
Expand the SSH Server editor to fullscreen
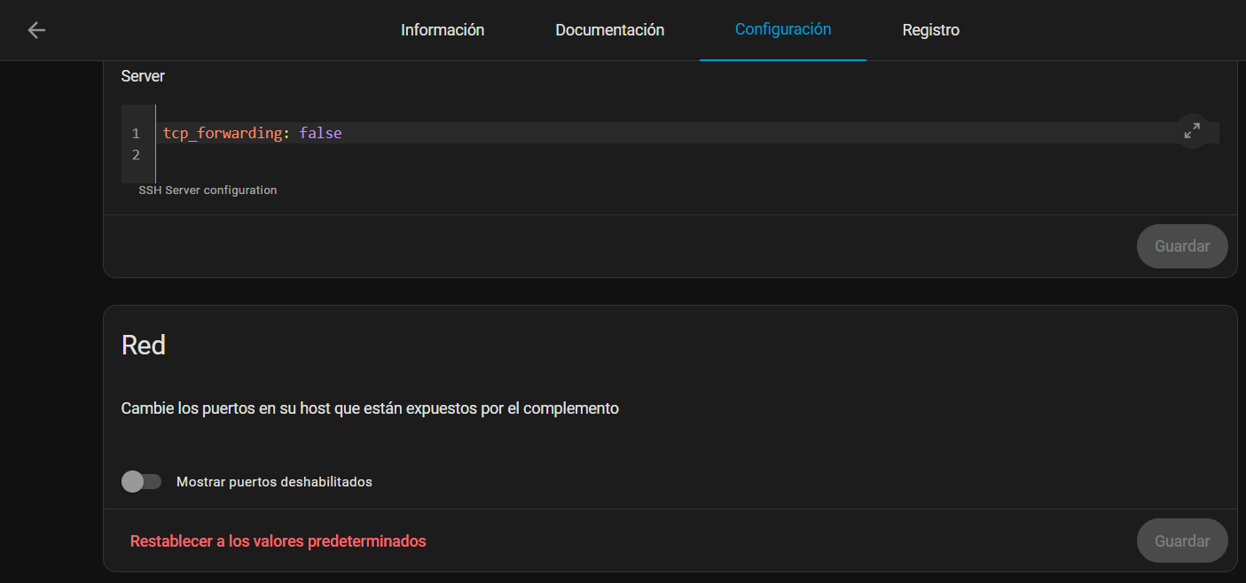coord(1192,130)
